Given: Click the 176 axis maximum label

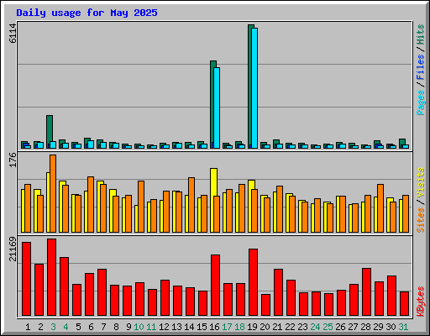Looking at the screenshot, I should [13, 160].
